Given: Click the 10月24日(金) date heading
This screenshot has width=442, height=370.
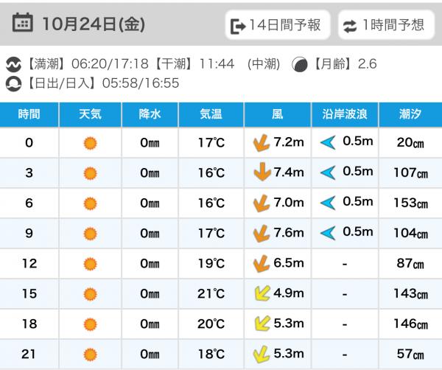Looking at the screenshot, I should coord(93,24).
